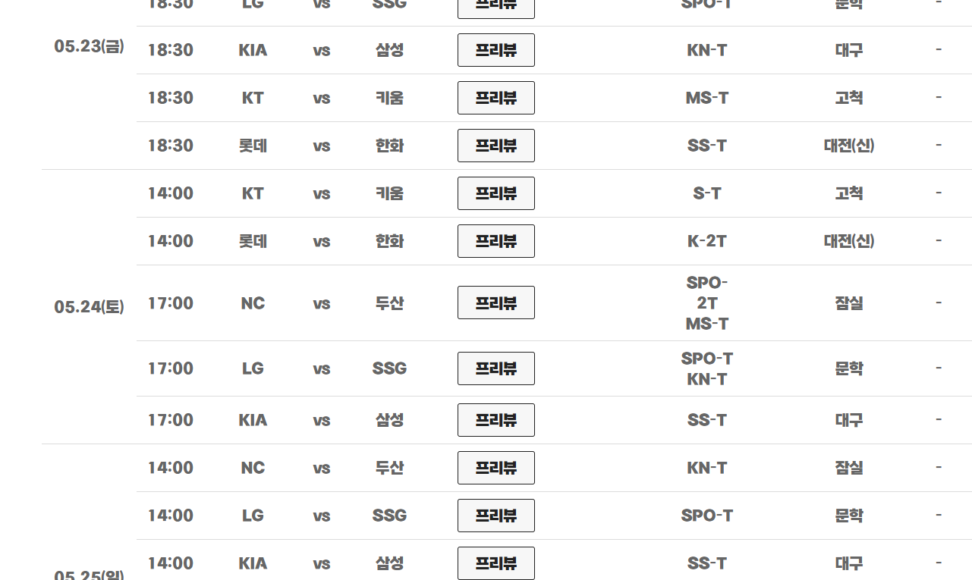Click the 잠실 stadium in the 17:00 row
This screenshot has height=580, width=972.
(x=849, y=303)
